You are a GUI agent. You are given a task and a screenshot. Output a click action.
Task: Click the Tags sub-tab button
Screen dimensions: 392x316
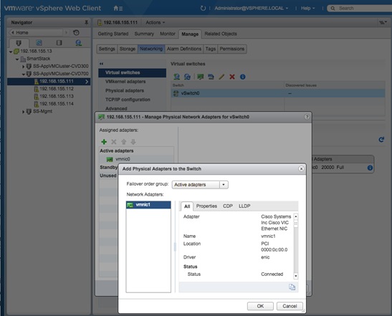coord(211,49)
